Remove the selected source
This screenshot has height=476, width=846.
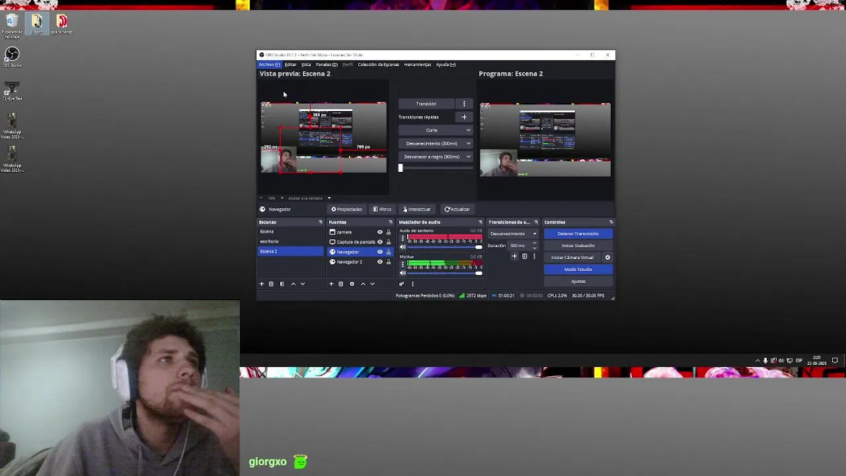coord(341,284)
